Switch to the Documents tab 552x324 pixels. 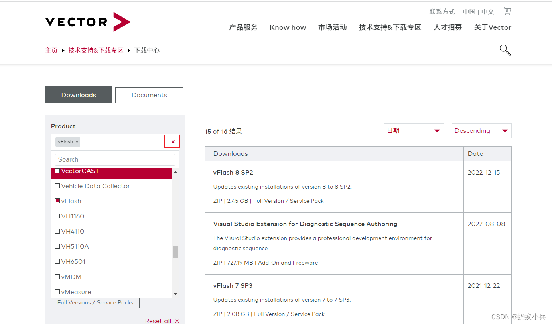pyautogui.click(x=150, y=95)
